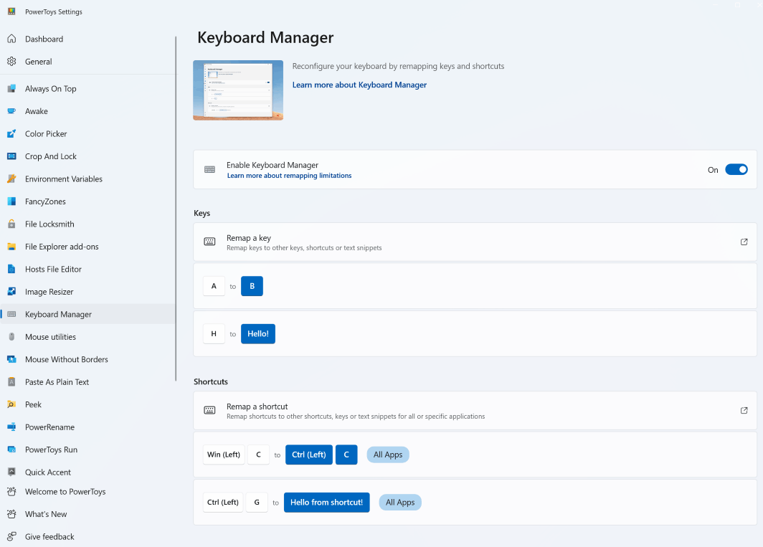Click the PowerToys Settings app logo
Image resolution: width=763 pixels, height=547 pixels.
(x=11, y=11)
